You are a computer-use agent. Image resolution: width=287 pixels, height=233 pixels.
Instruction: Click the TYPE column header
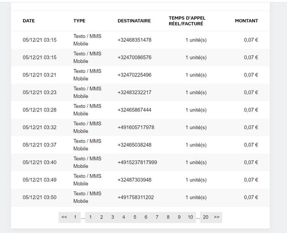[79, 21]
